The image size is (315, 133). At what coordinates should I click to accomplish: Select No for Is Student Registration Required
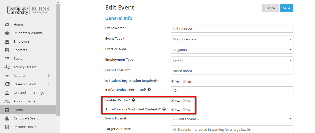[184, 81]
